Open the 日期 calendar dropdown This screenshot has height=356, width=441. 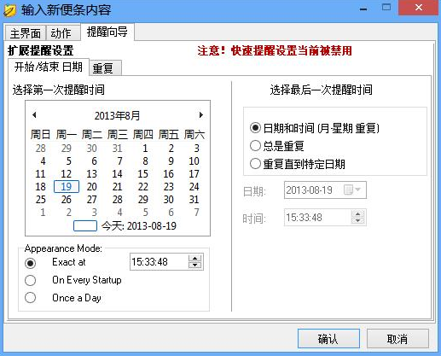(352, 190)
